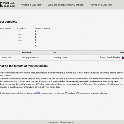This screenshot has height=124, width=124.
Task: Click the dns.adguard-dns.io hostname cell
Action: (30, 58)
